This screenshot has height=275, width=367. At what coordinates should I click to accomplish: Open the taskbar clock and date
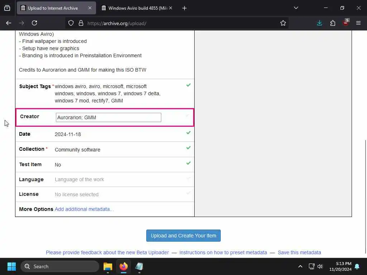340,266
